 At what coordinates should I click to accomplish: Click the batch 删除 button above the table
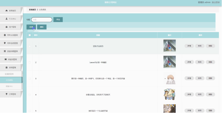(42, 27)
